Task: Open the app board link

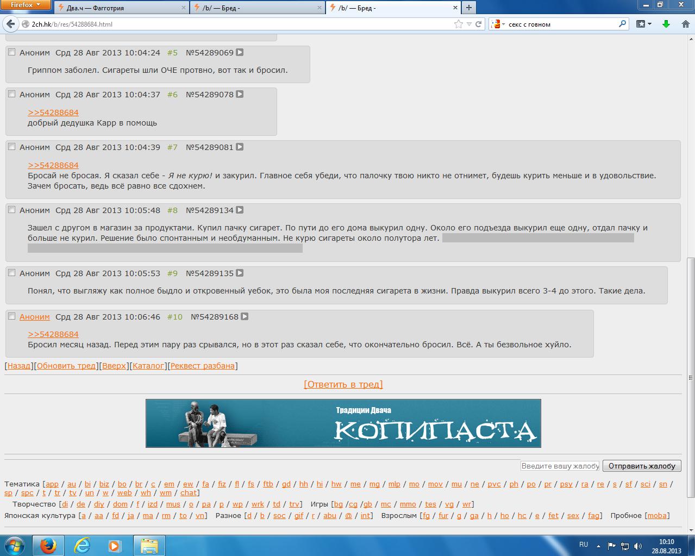Action: [x=52, y=484]
